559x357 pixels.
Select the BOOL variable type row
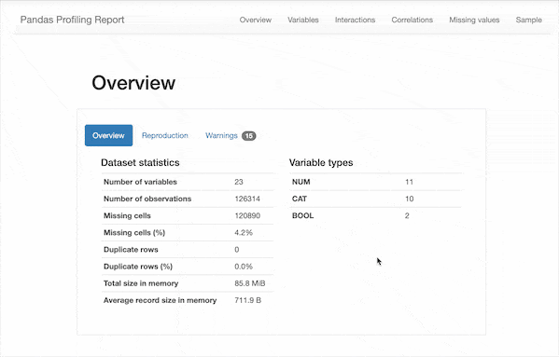tap(375, 215)
